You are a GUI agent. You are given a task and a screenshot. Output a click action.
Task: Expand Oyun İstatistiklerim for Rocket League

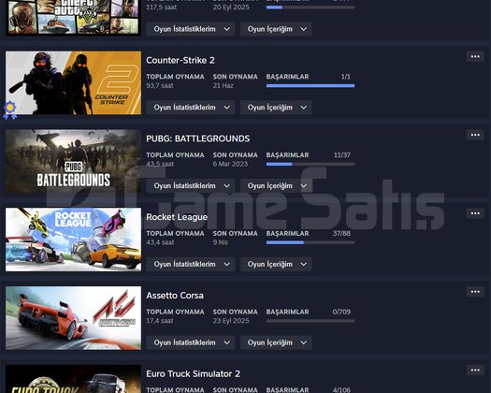coord(191,264)
